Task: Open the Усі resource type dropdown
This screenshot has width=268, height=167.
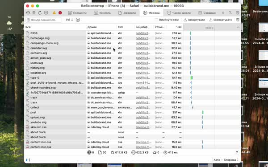Action: coord(69,20)
